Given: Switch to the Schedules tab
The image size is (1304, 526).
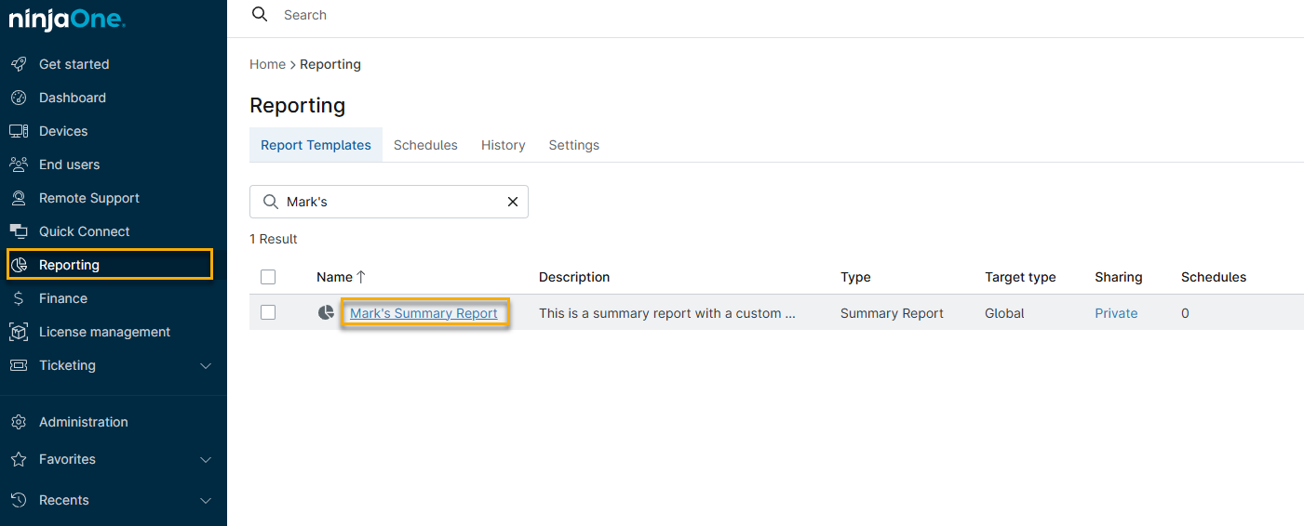Looking at the screenshot, I should [425, 145].
